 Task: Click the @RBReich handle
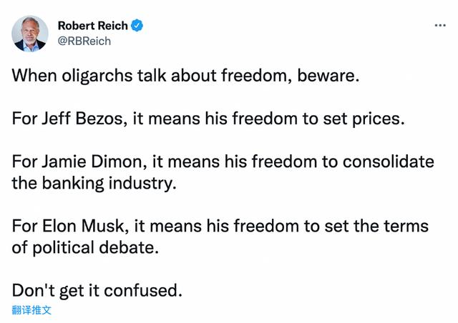[x=84, y=41]
